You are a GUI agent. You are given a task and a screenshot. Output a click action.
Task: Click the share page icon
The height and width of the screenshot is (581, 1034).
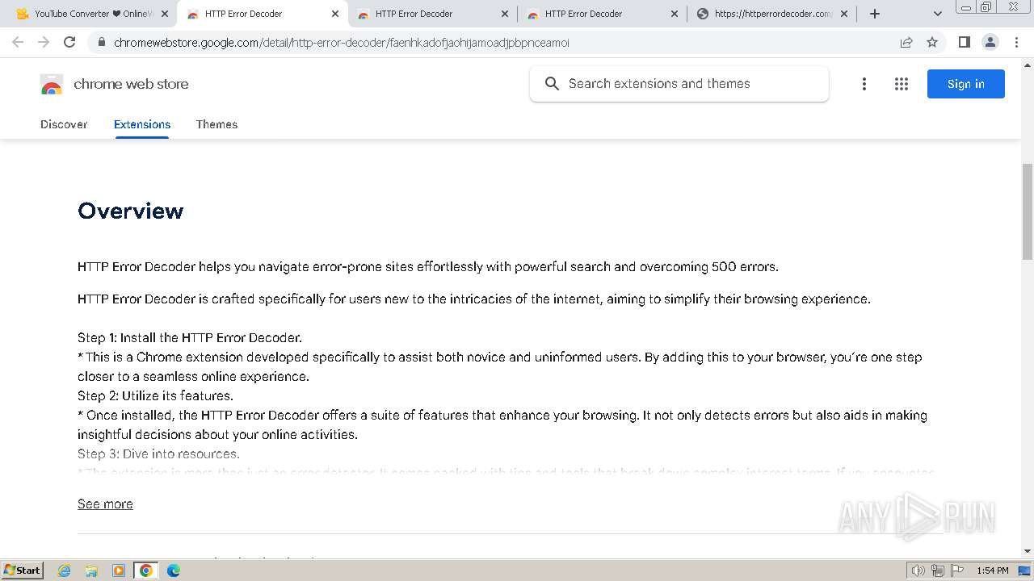(906, 43)
